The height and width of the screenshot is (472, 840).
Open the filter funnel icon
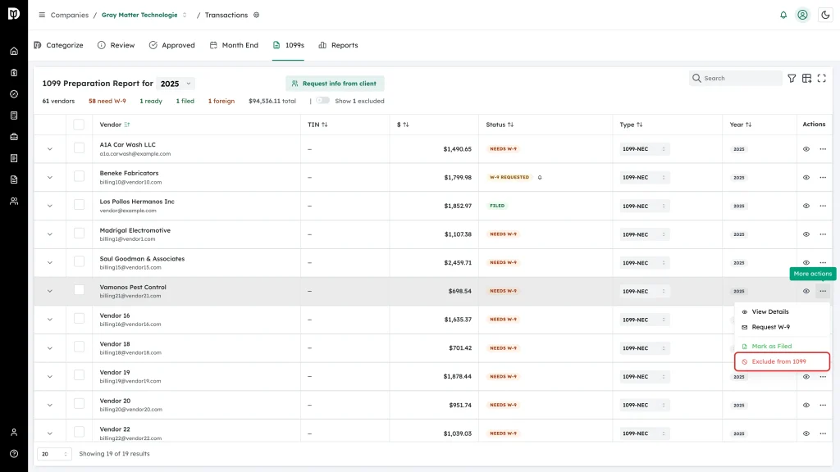pyautogui.click(x=792, y=78)
